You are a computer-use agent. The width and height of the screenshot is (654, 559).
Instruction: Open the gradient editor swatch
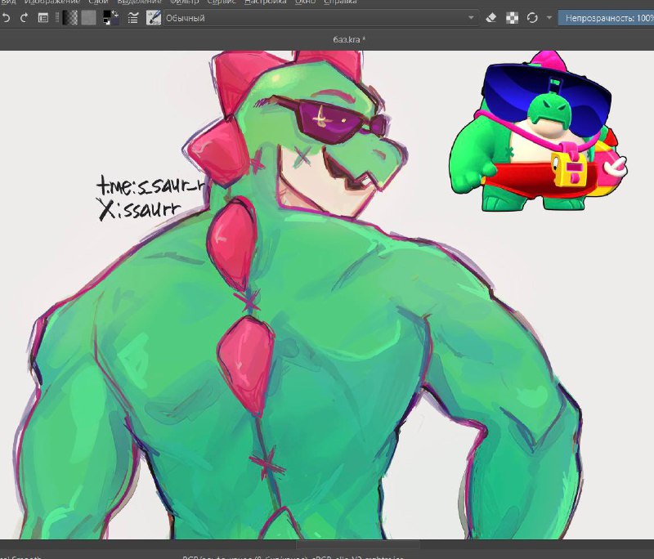pos(69,18)
